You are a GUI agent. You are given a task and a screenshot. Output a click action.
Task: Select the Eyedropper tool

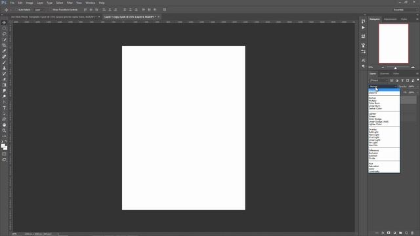tap(4, 51)
